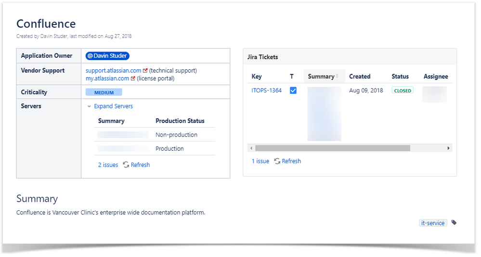Sort Jira Tickets by Key column
Screen dimensions: 481x257
257,77
